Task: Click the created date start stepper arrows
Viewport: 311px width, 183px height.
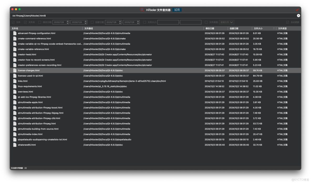Action: coord(120,22)
